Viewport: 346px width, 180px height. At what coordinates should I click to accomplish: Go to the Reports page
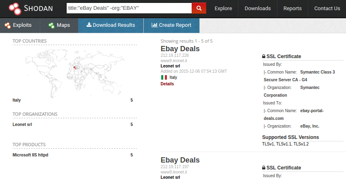(292, 9)
